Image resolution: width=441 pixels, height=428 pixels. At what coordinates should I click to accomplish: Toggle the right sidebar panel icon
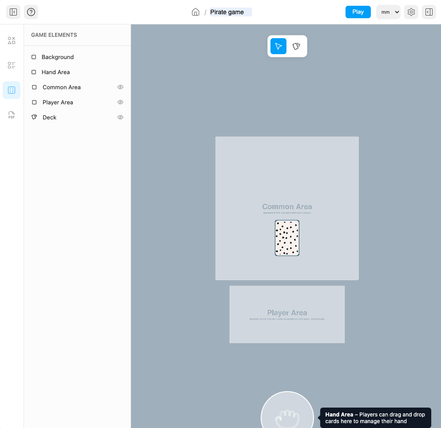tap(429, 12)
